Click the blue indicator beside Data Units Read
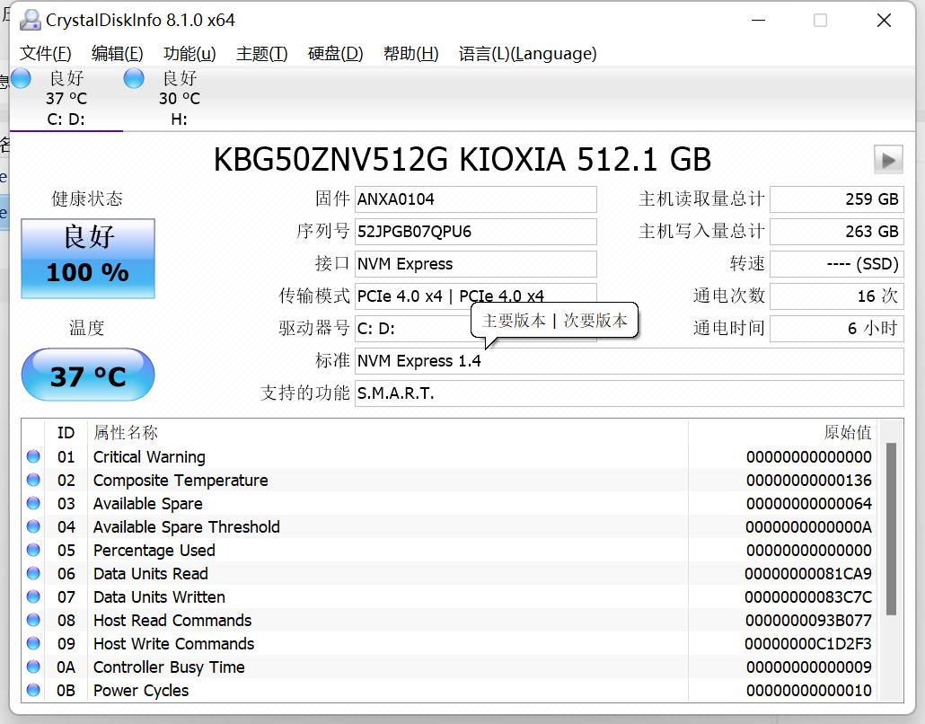 [x=32, y=573]
